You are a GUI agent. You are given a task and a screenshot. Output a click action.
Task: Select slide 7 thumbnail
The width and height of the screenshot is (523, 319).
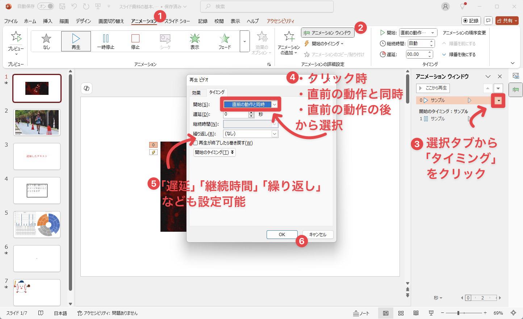[x=37, y=293]
